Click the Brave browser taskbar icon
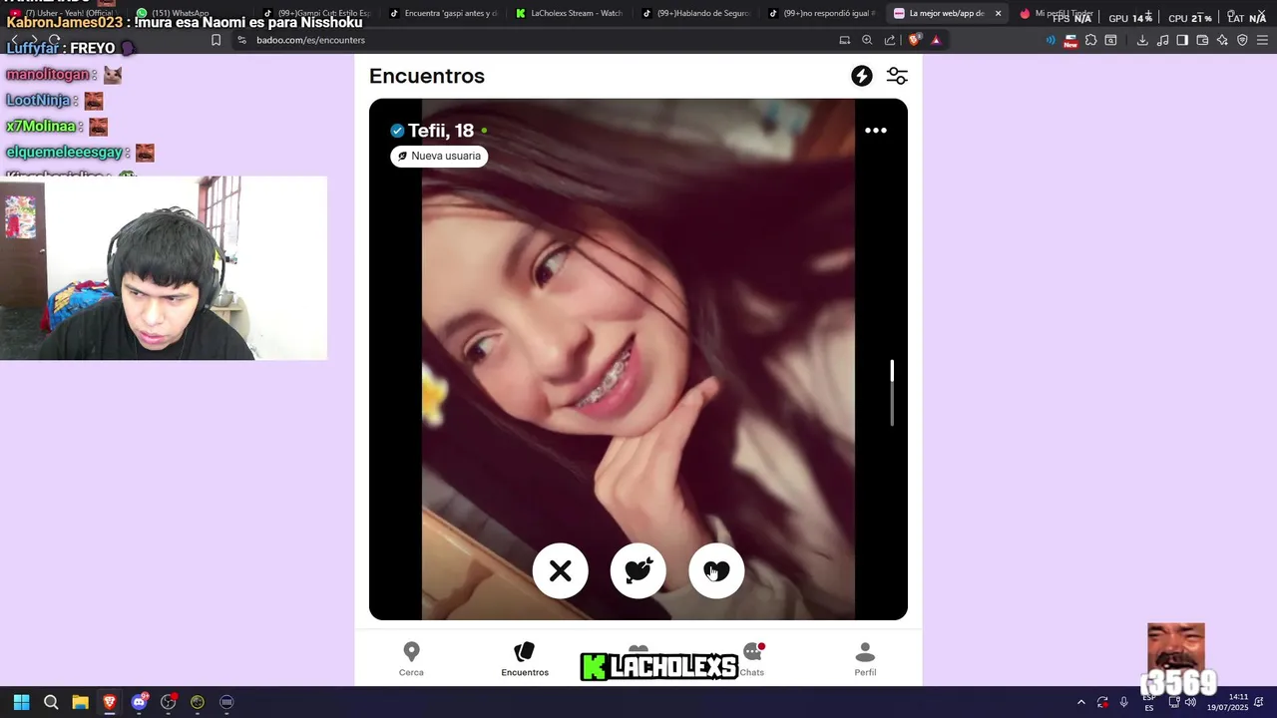 click(x=110, y=702)
